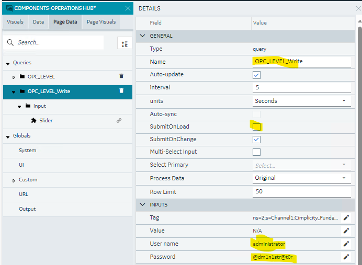Viewport: 362px width, 265px height.
Task: Close the DETAILS panel
Action: 358,8
